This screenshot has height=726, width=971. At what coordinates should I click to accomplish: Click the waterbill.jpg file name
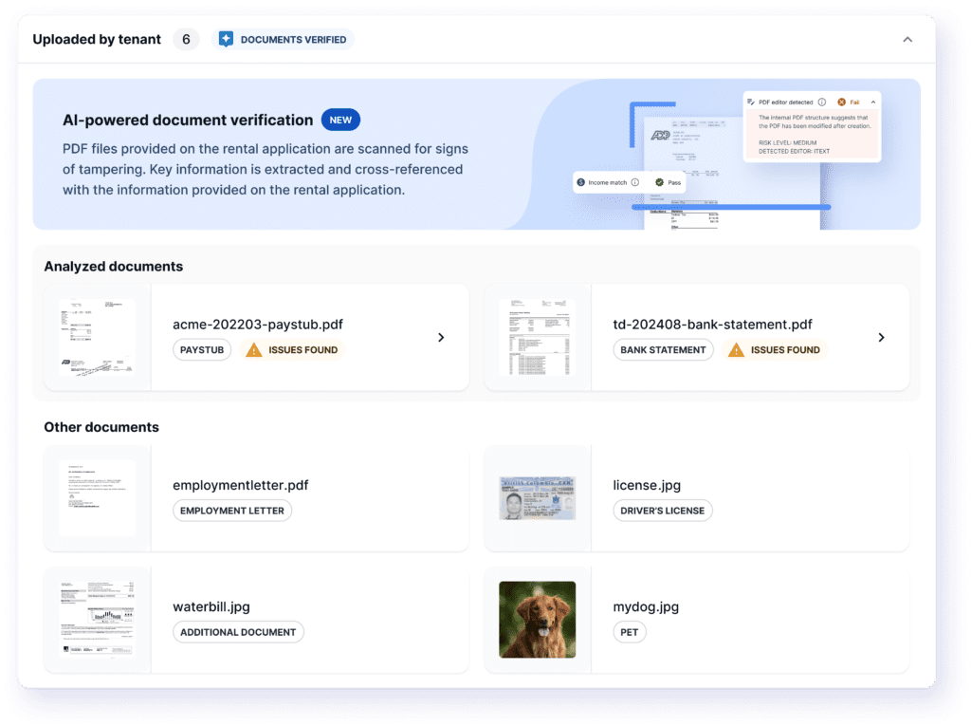click(211, 606)
